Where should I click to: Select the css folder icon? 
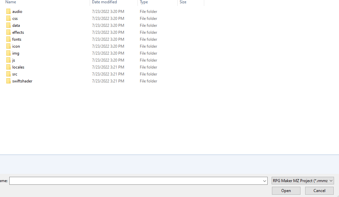click(8, 18)
